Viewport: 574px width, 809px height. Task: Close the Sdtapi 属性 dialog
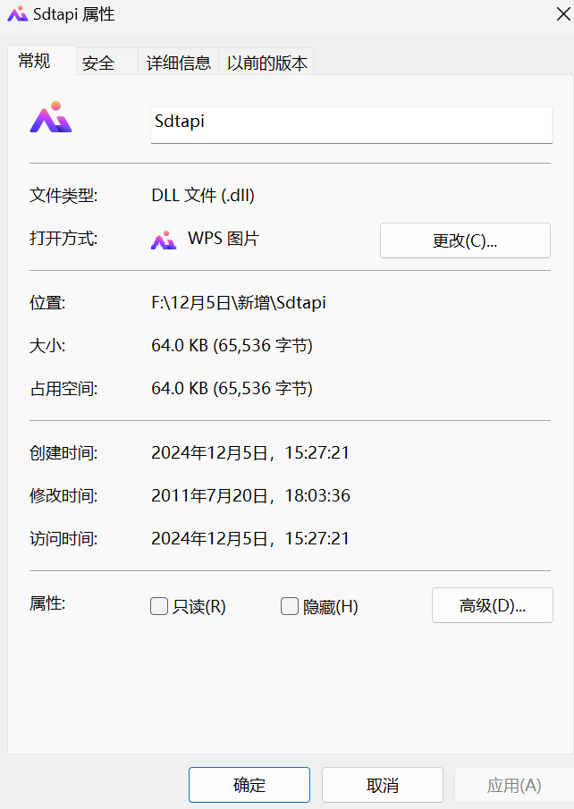coord(563,14)
